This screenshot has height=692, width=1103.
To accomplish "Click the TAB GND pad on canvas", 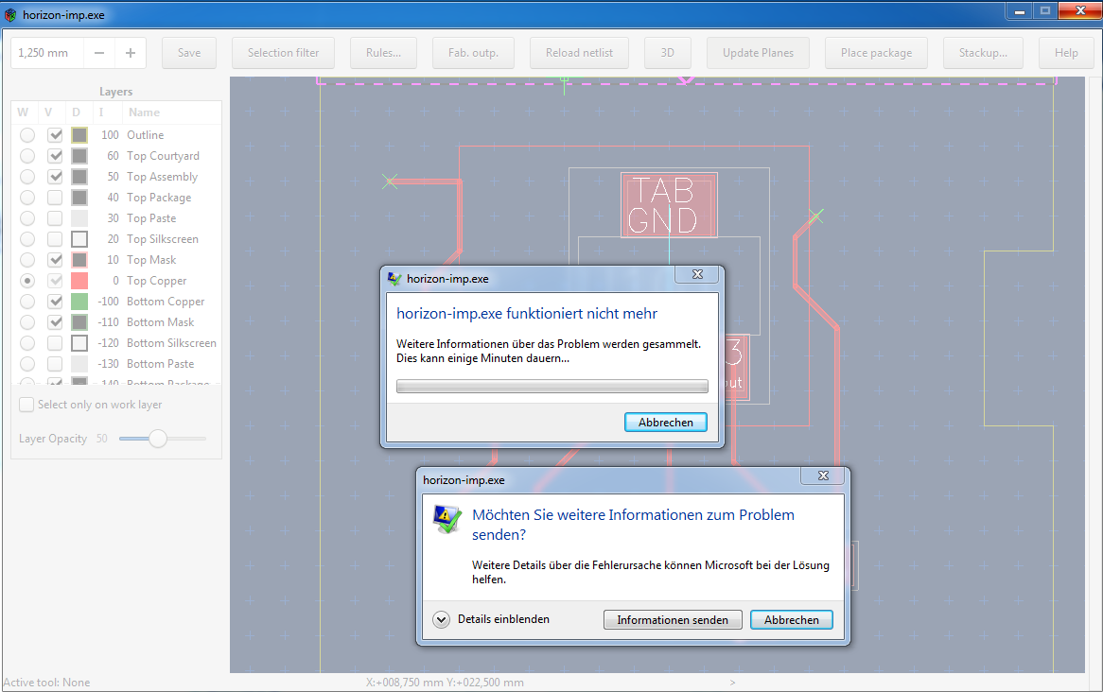I will (x=669, y=204).
